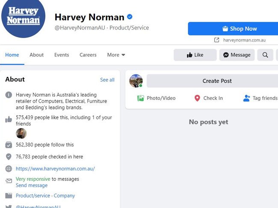
Task: Click the external link icon near harveynorman.com.au
Action: click(216, 40)
